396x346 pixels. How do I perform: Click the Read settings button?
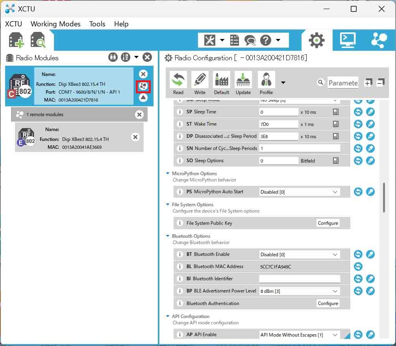pos(178,83)
